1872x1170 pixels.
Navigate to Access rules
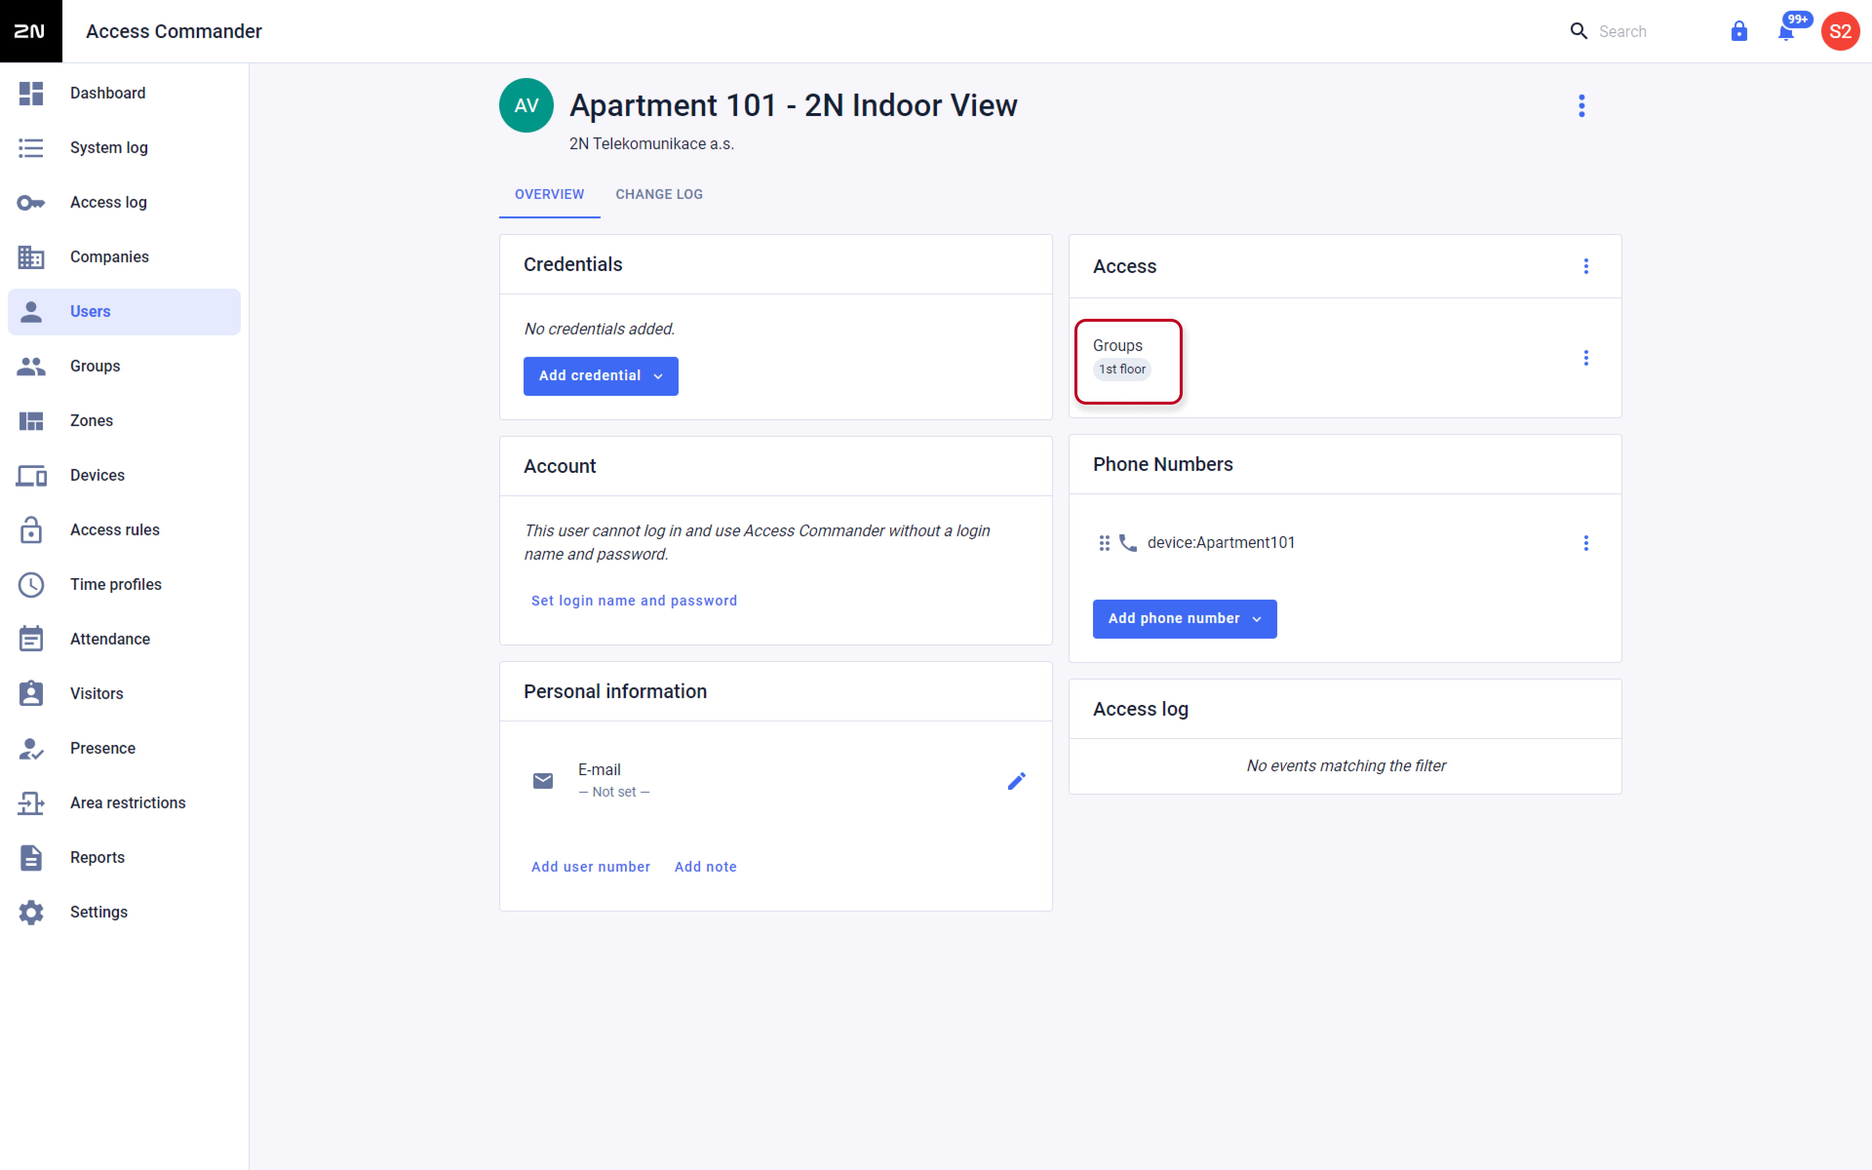pos(124,530)
